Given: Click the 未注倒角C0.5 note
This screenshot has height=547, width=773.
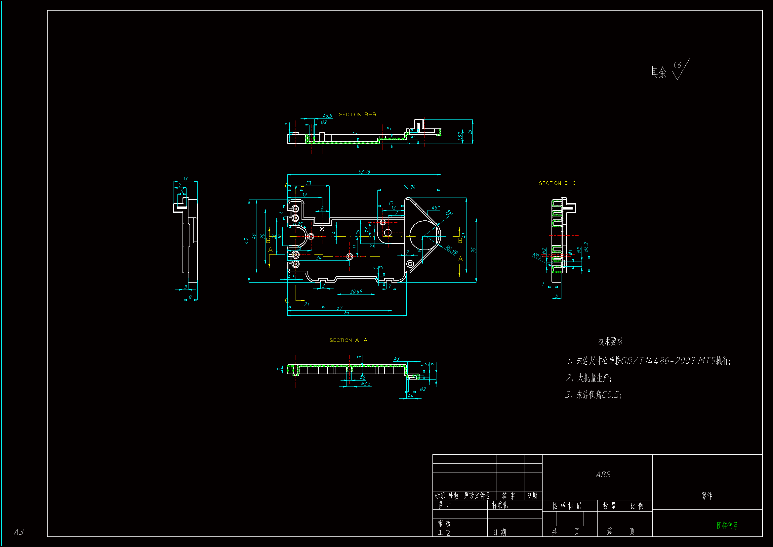Looking at the screenshot, I should [x=593, y=395].
